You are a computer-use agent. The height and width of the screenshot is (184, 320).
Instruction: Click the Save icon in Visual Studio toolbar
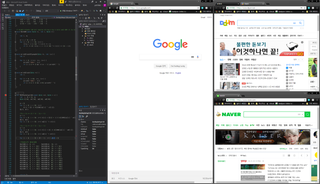tap(20, 11)
